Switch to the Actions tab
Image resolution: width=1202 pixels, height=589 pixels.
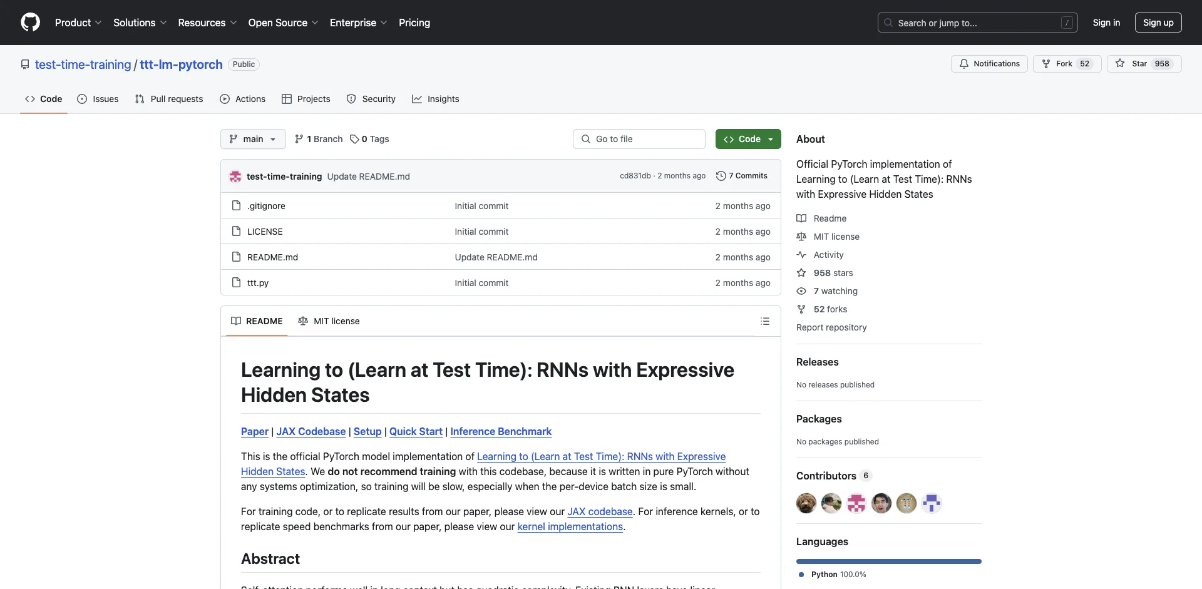(243, 99)
